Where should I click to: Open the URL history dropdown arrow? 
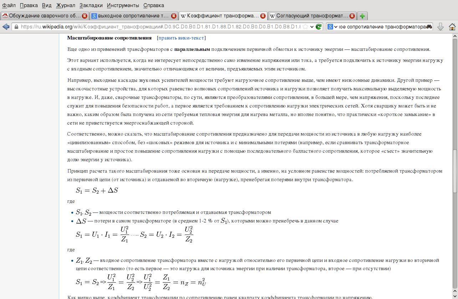(x=312, y=27)
